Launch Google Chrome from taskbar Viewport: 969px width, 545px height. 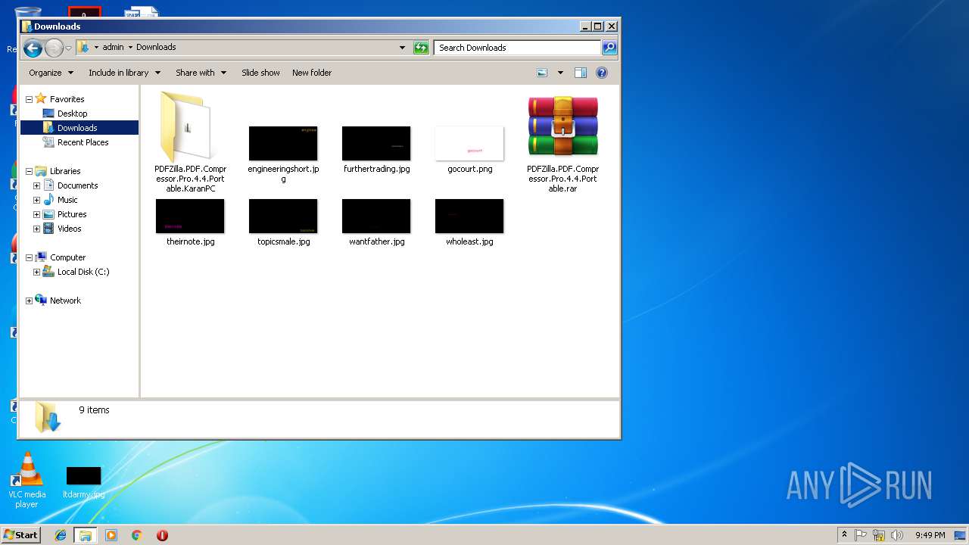tap(136, 535)
